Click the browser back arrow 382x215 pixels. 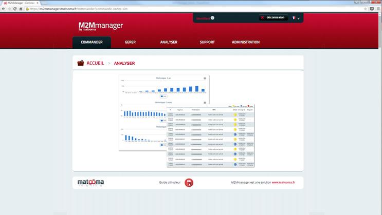(3, 9)
